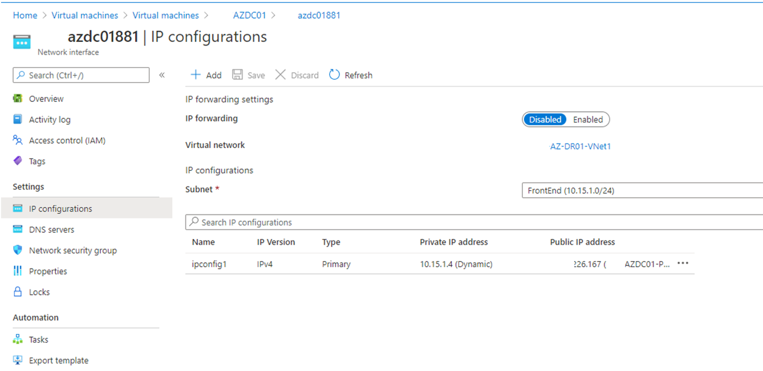The width and height of the screenshot is (763, 371).
Task: Click the IP configurations sidebar icon
Action: click(18, 208)
